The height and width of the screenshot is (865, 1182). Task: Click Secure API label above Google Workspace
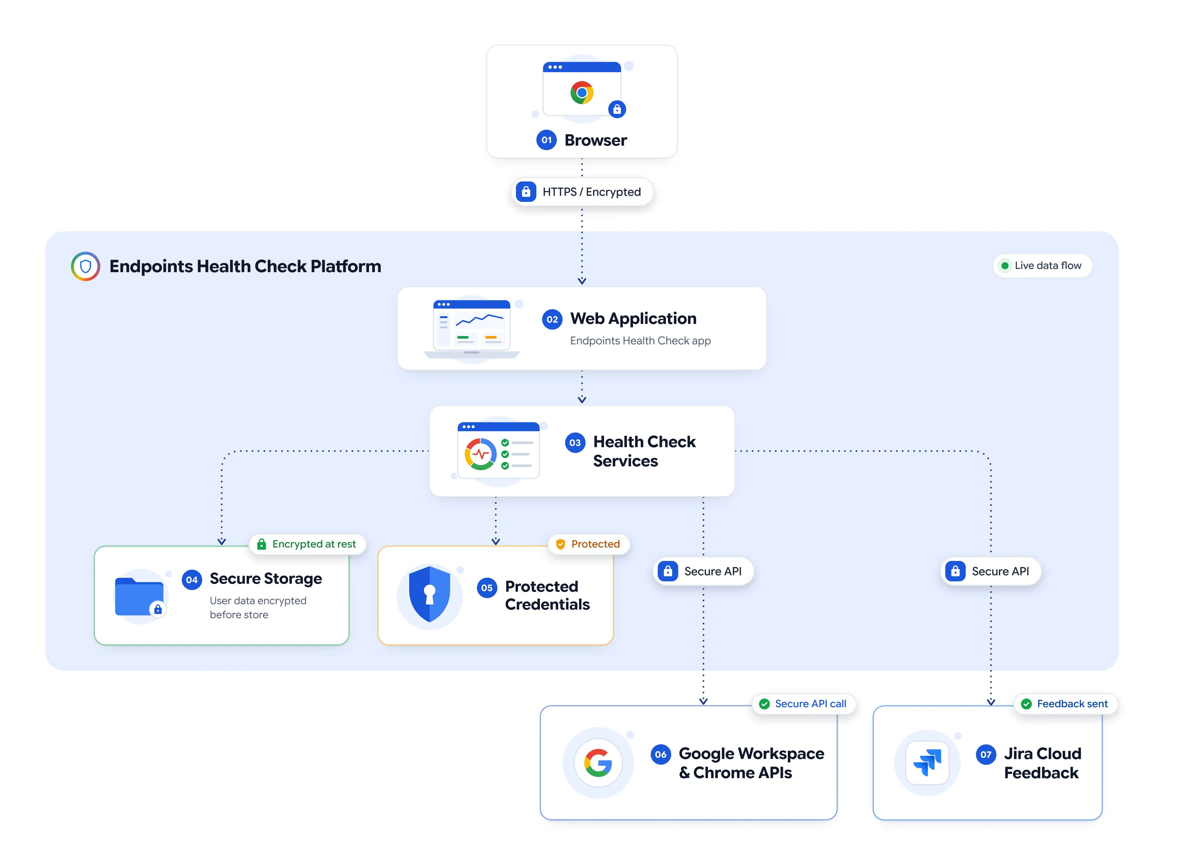(713, 571)
